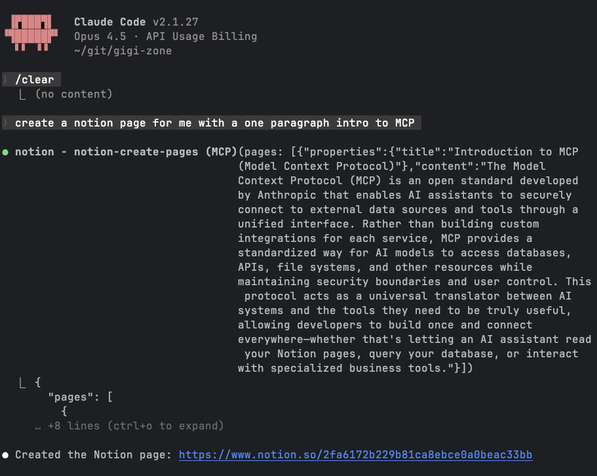Screen dimensions: 597x476
Task: Select the /clear command entry
Action: click(x=35, y=80)
